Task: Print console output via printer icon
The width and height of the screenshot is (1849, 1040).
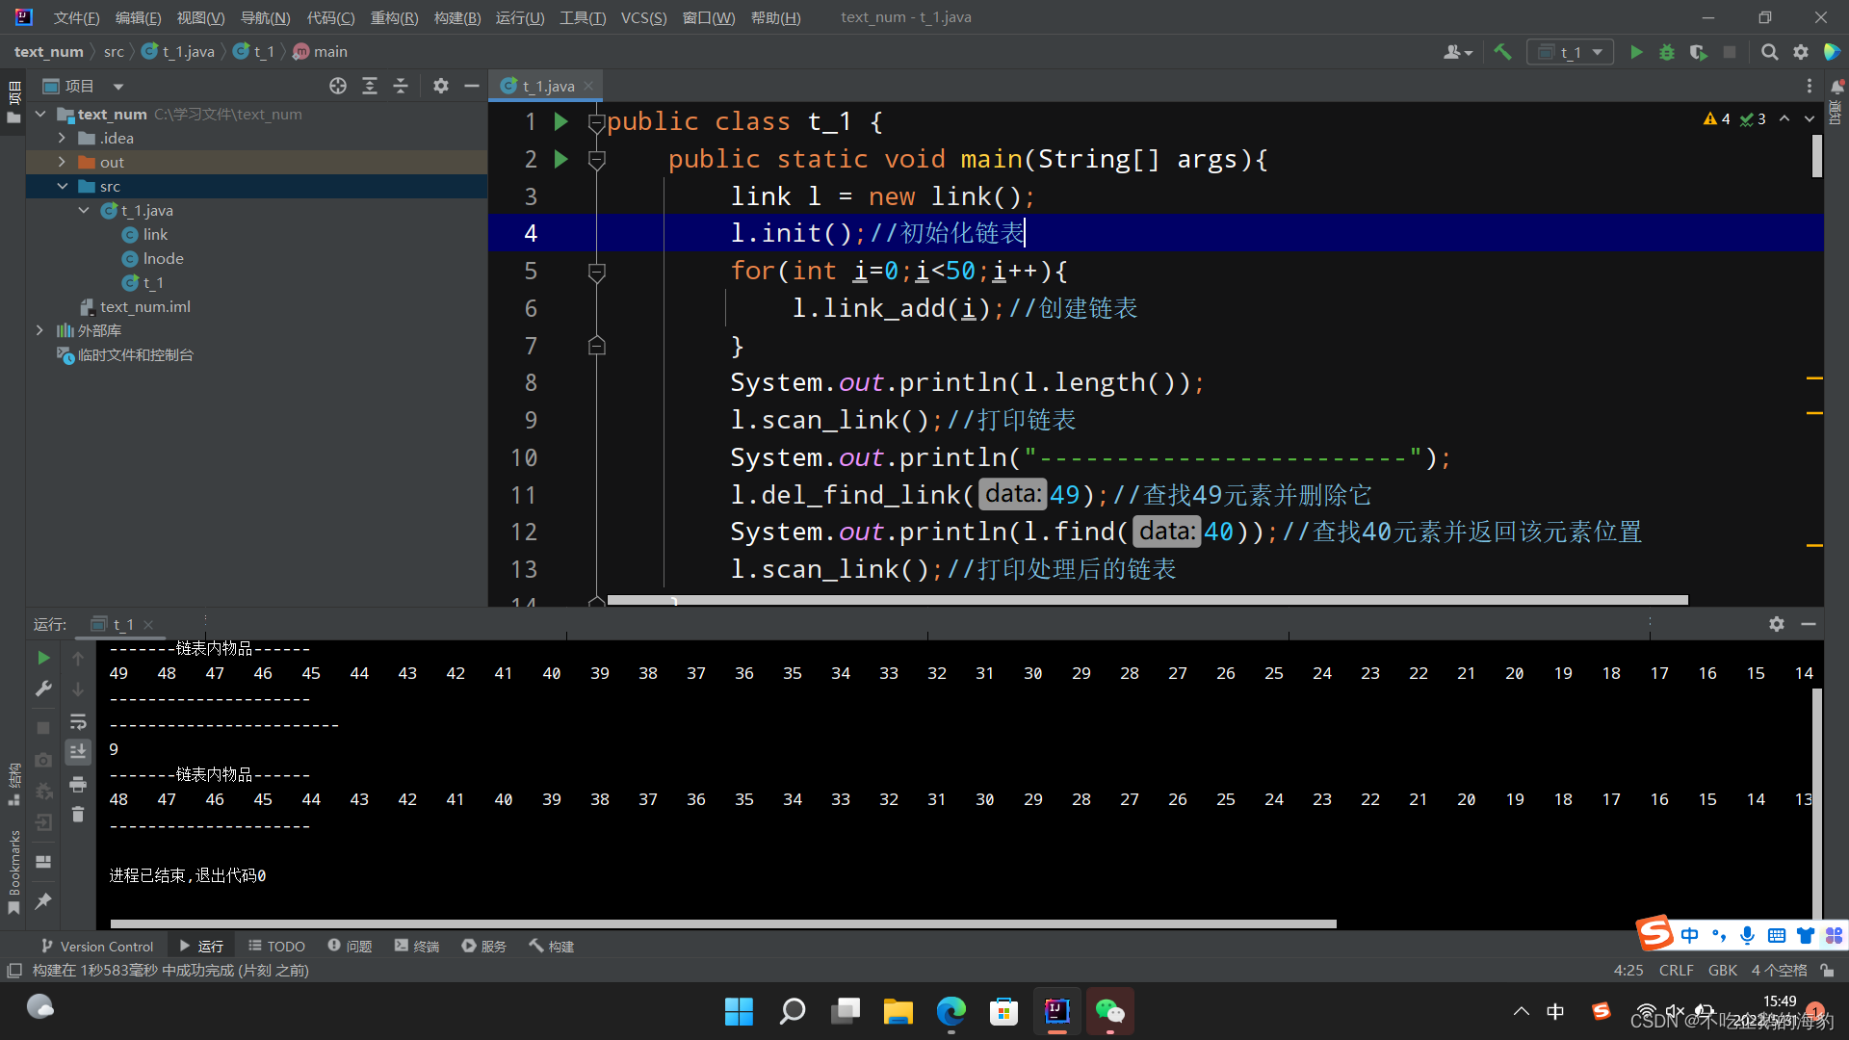Action: coord(78,784)
